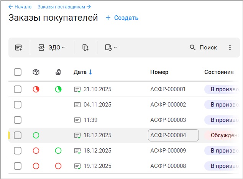
Task: Click the copy document icon in toolbar
Action: point(85,48)
